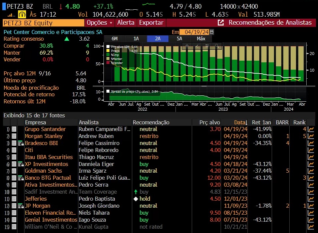
Task: Toggle the %Manter series in chart legend
Action: 108,59
